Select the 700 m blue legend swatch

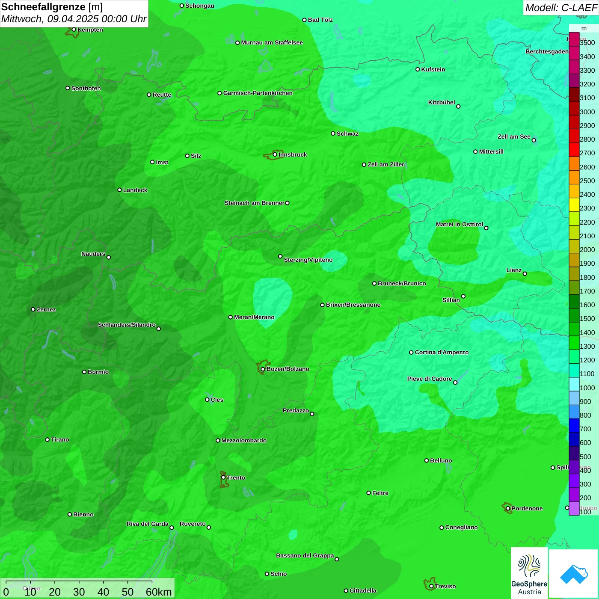574,425
